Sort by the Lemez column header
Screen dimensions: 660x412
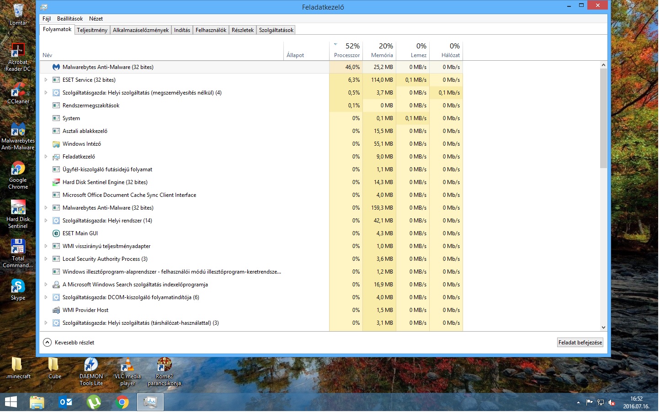coord(413,51)
